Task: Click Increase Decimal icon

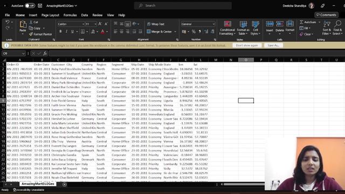Action: [206, 32]
